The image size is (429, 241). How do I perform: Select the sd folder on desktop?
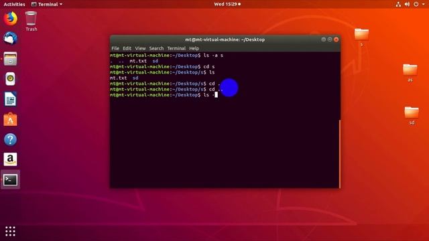point(412,116)
